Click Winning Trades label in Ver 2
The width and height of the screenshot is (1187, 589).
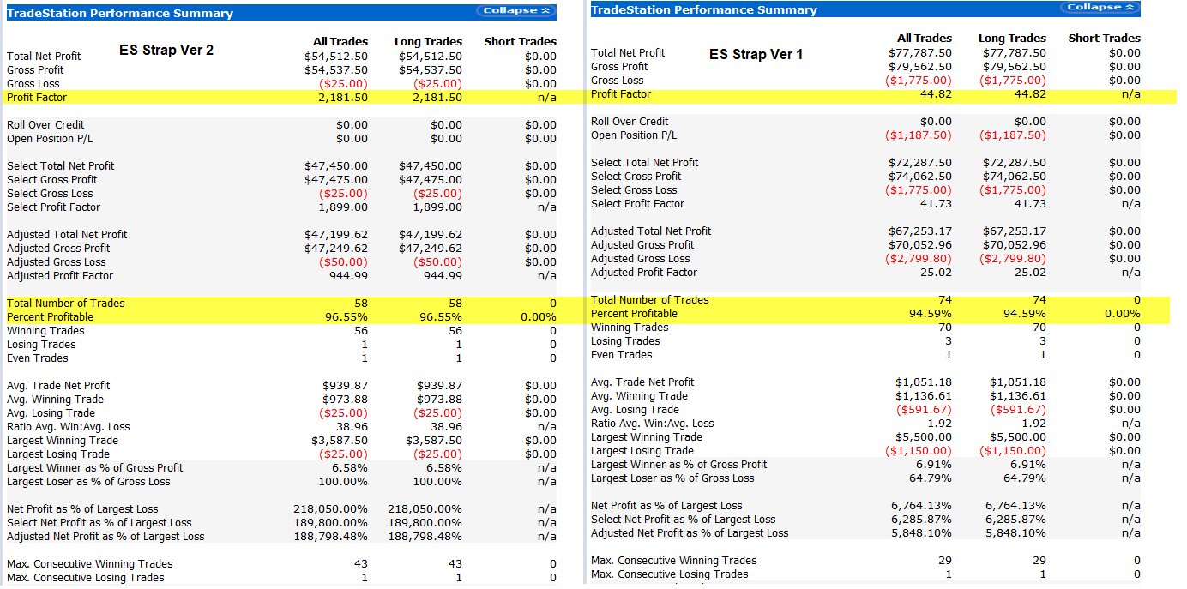point(45,330)
